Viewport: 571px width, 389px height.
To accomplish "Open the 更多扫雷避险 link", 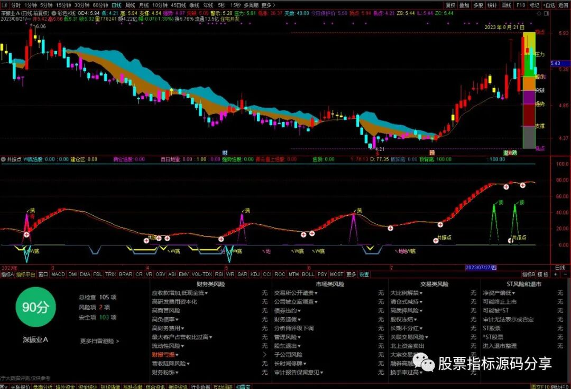I will (x=99, y=341).
